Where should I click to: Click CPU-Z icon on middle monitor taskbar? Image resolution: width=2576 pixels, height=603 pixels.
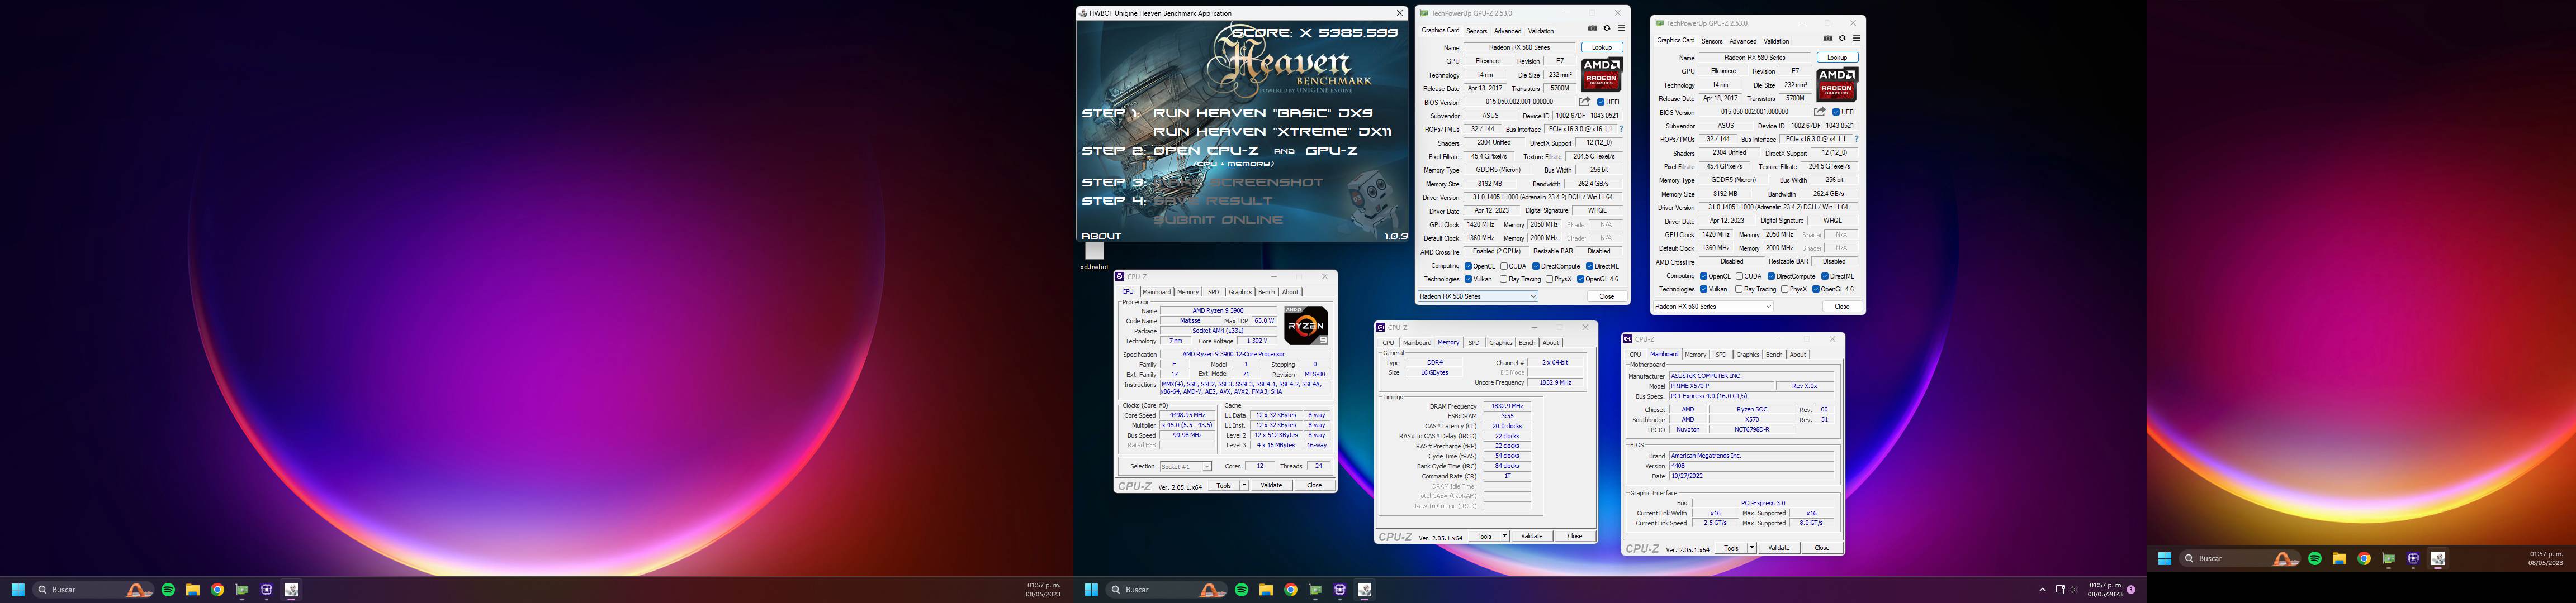click(1340, 590)
